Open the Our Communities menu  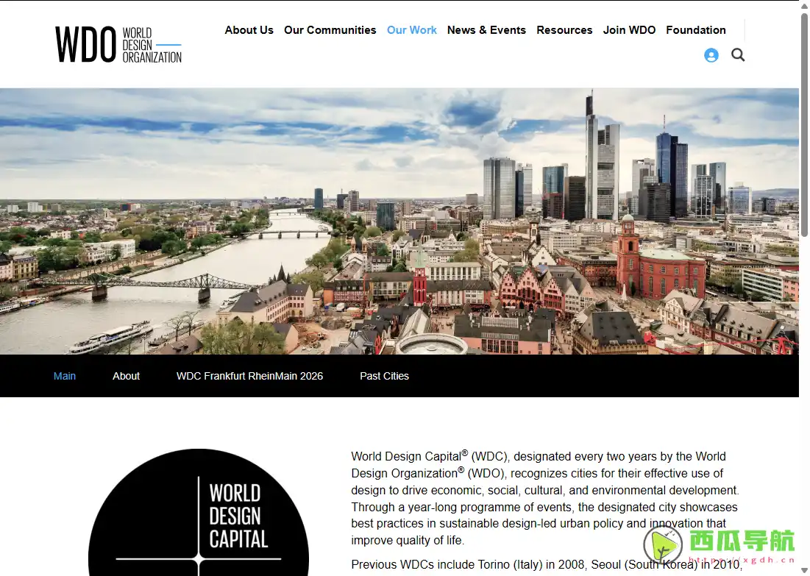330,30
